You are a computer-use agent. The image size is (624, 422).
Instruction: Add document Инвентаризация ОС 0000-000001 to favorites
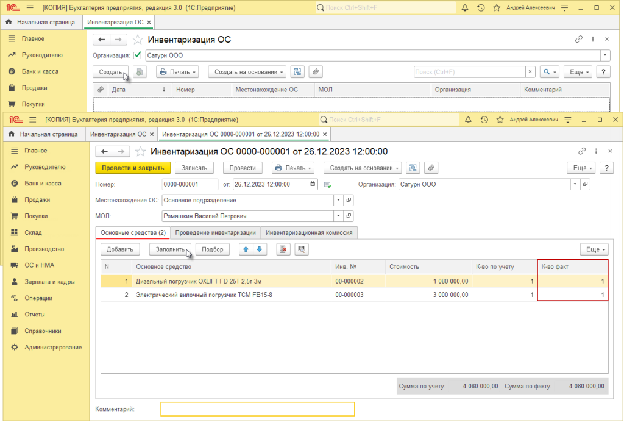click(x=140, y=151)
